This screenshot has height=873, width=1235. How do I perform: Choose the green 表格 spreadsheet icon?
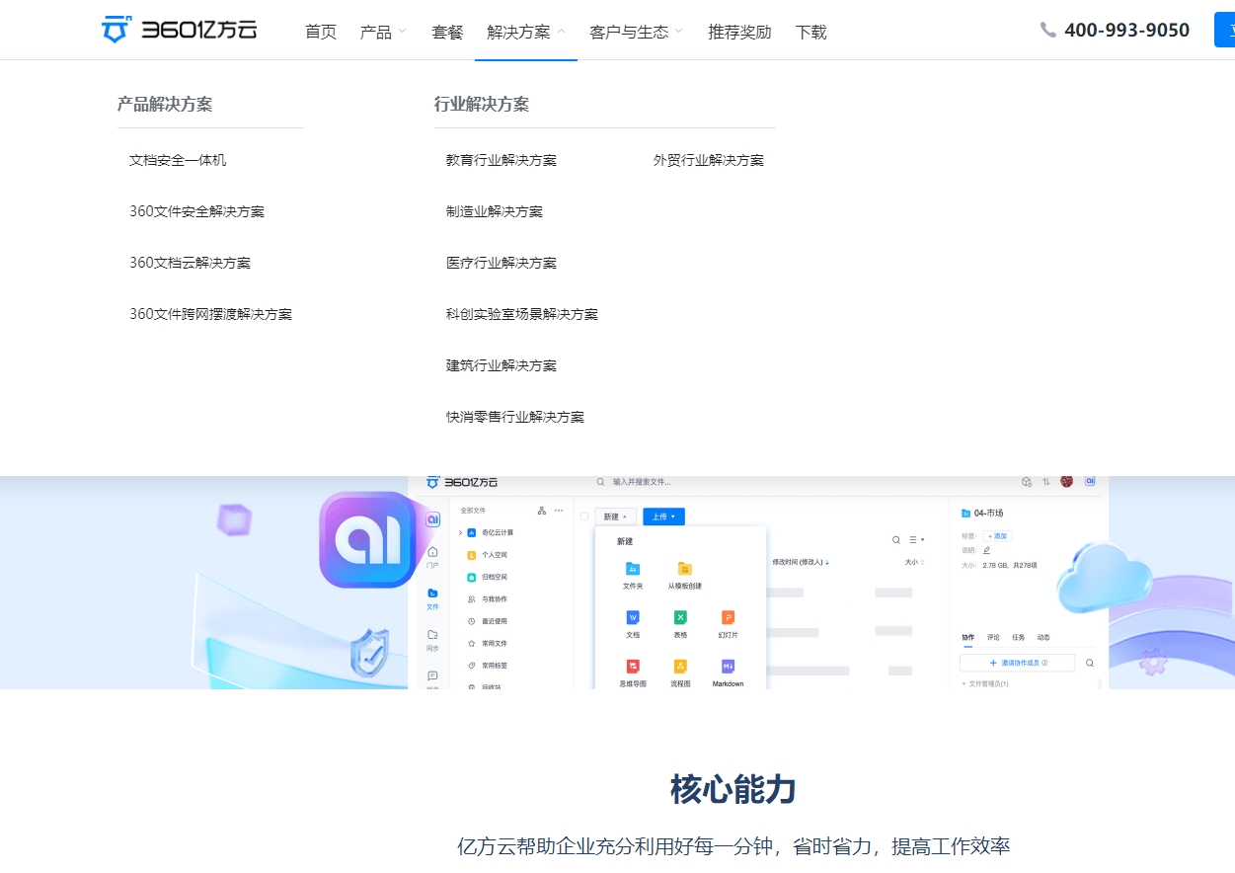pyautogui.click(x=680, y=617)
